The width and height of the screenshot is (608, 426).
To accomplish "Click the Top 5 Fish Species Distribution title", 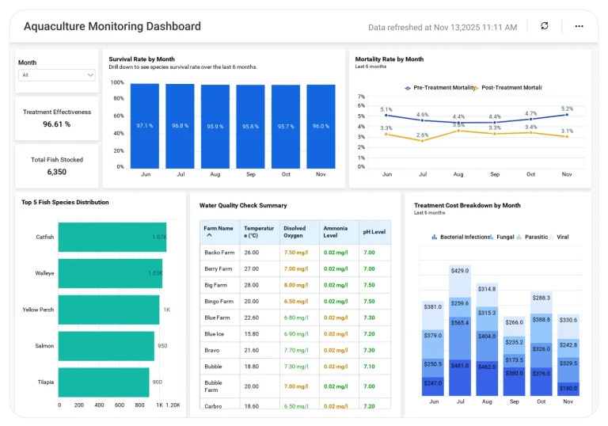I will [x=65, y=202].
